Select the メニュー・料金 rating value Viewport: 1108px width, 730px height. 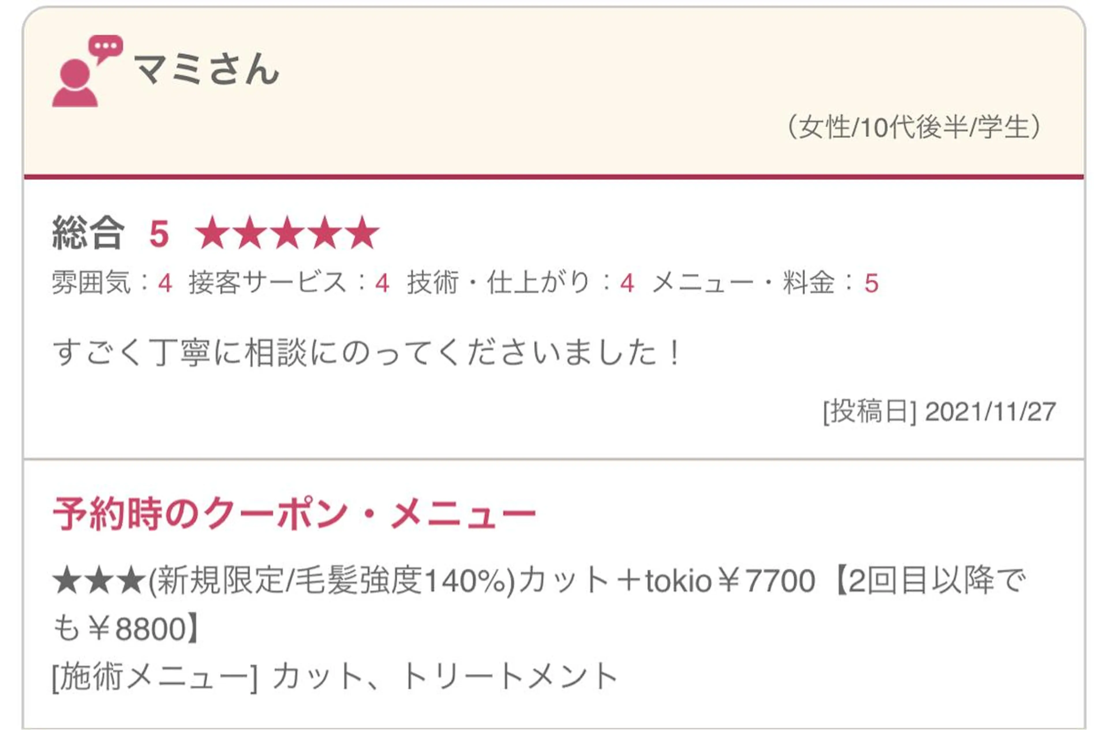871,283
